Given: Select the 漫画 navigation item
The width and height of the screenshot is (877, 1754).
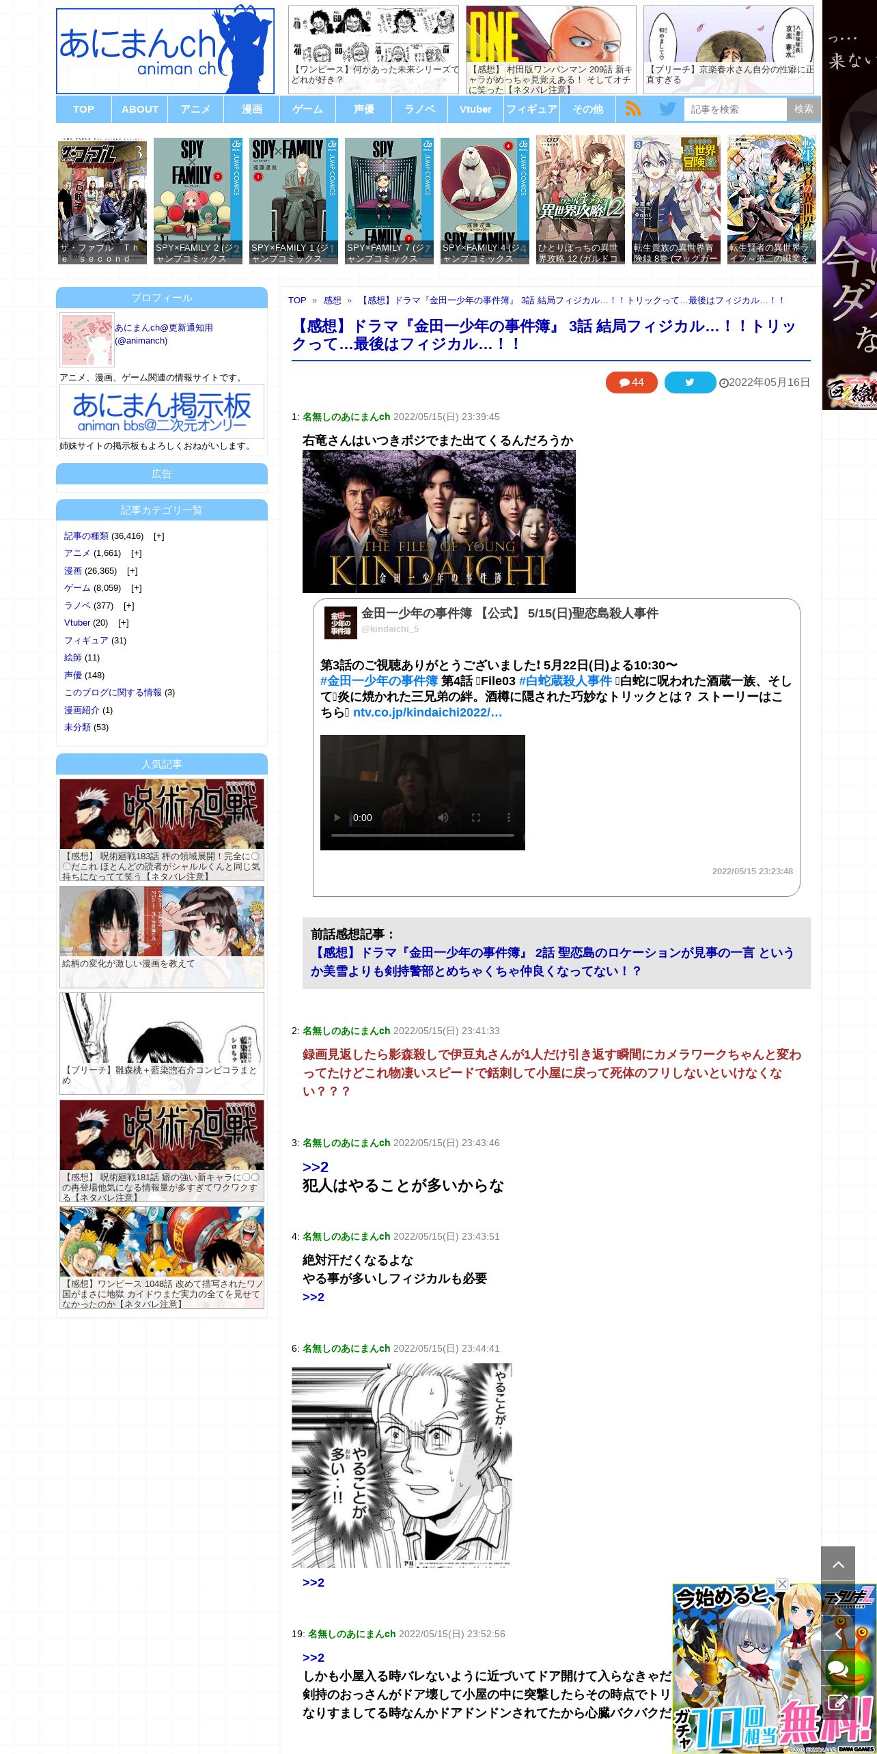Looking at the screenshot, I should [252, 109].
